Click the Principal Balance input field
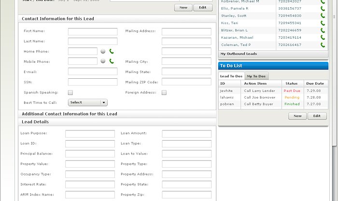 [90, 154]
